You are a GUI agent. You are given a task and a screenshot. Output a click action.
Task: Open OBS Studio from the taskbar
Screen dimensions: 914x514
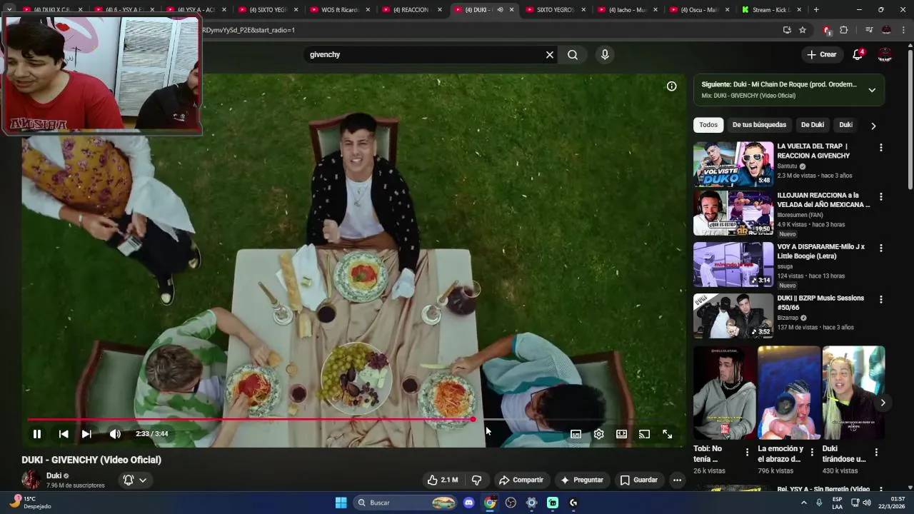[x=511, y=503]
